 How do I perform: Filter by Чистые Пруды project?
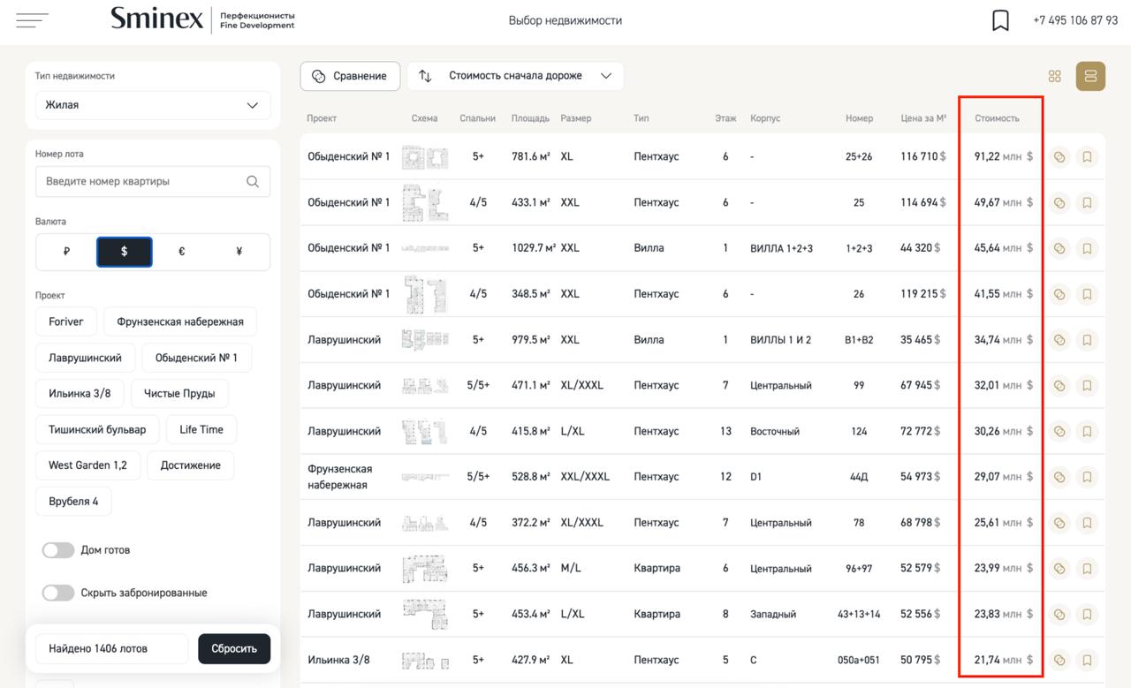(179, 393)
